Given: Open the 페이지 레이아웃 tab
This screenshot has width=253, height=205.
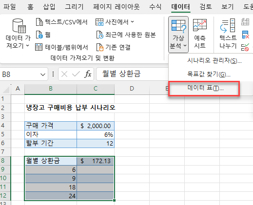Looking at the screenshot, I should pos(117,7).
